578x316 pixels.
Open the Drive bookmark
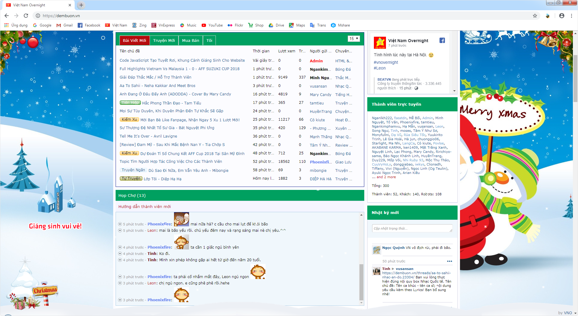tap(276, 25)
